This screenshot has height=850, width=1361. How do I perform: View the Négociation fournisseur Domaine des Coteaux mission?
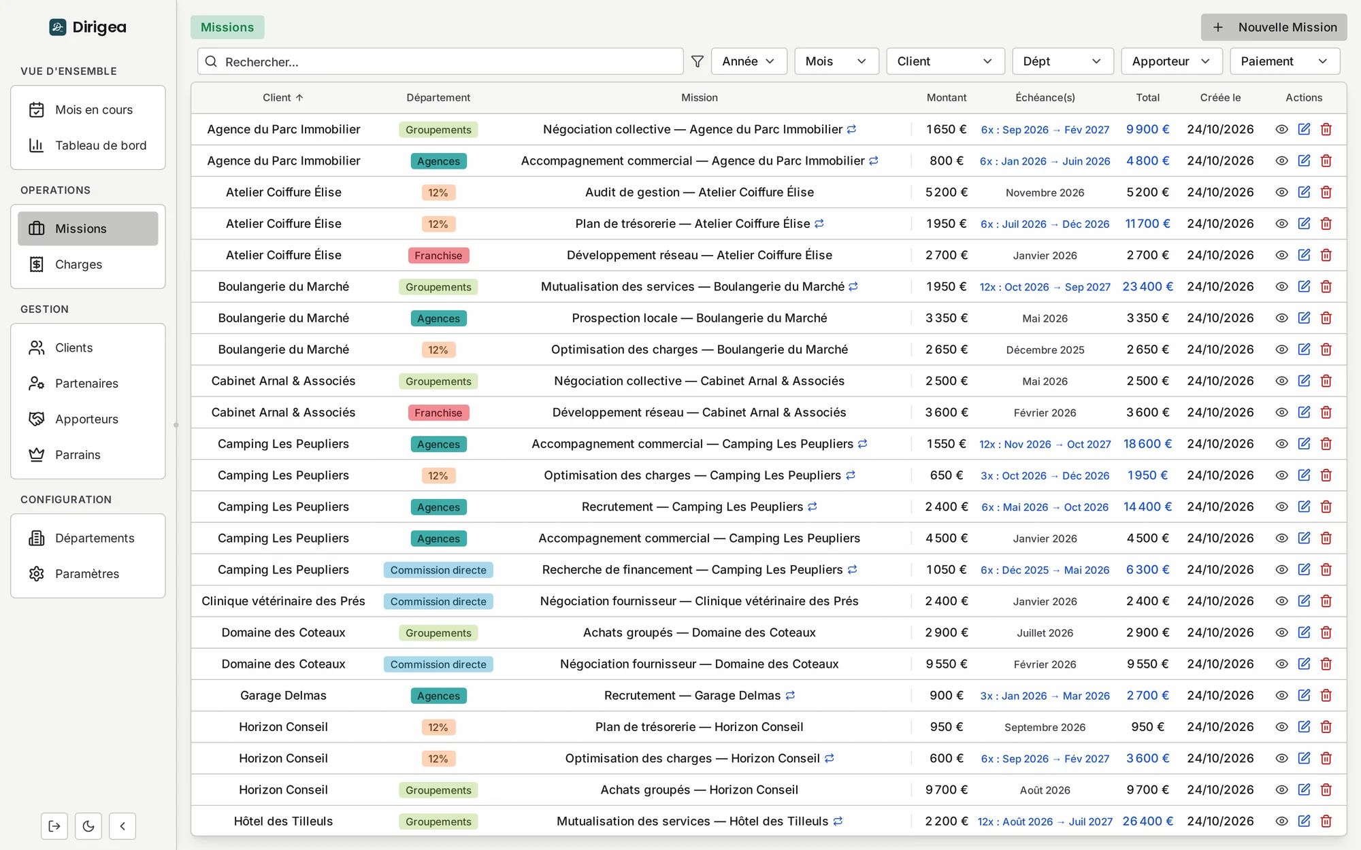(1281, 664)
